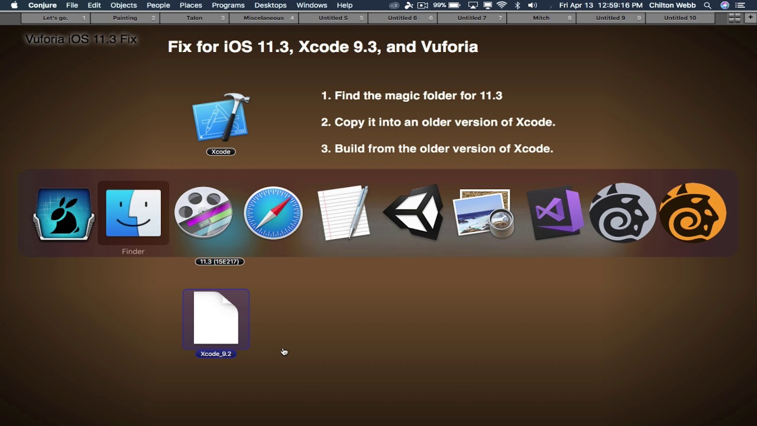Click the battery 99% indicator
This screenshot has height=426, width=757.
click(448, 5)
